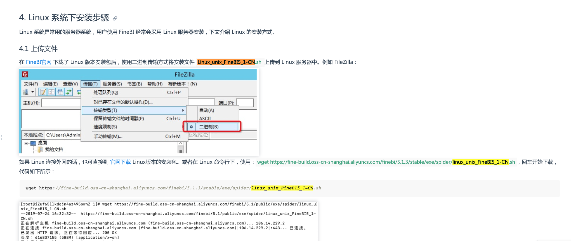This screenshot has width=571, height=241.
Task: Choose 对已存在文件的默认操作(D) entry
Action: click(135, 102)
